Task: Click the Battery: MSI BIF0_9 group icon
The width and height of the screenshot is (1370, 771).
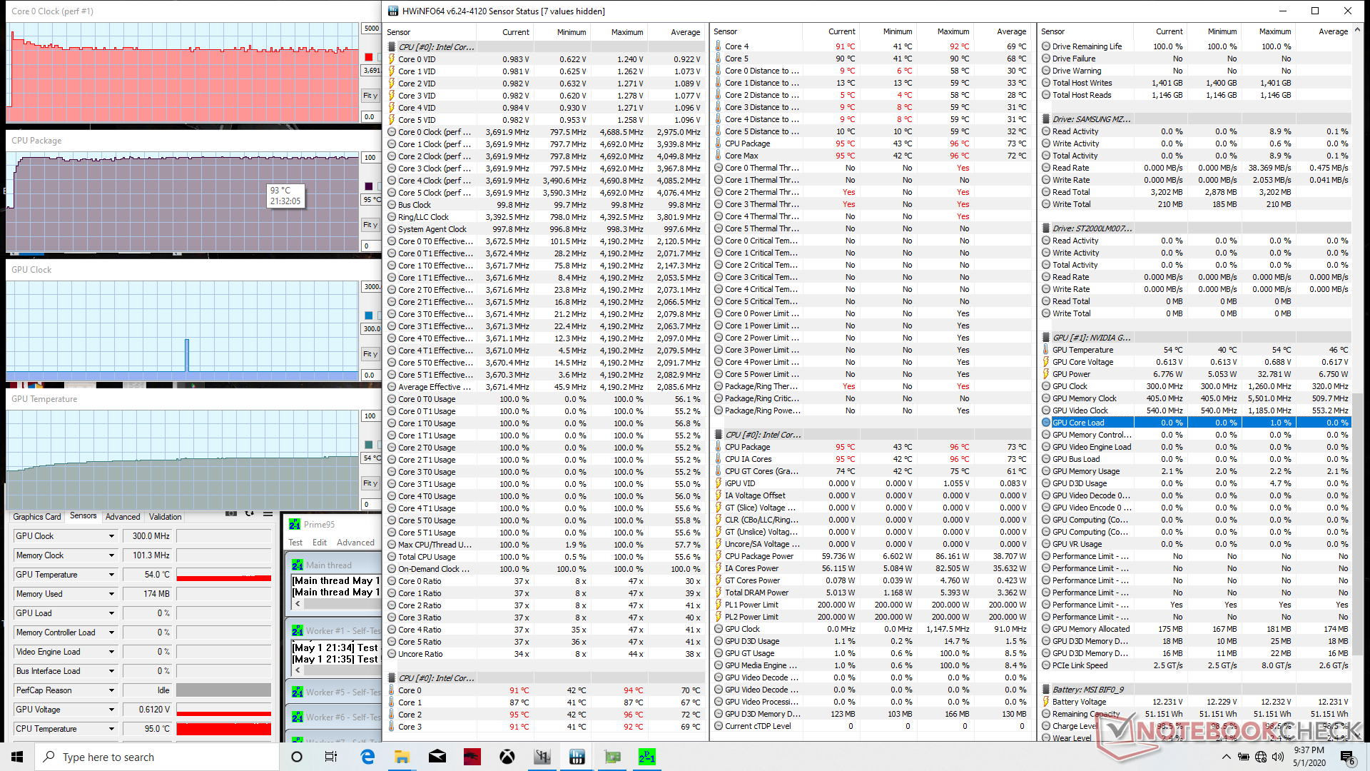Action: (1046, 690)
